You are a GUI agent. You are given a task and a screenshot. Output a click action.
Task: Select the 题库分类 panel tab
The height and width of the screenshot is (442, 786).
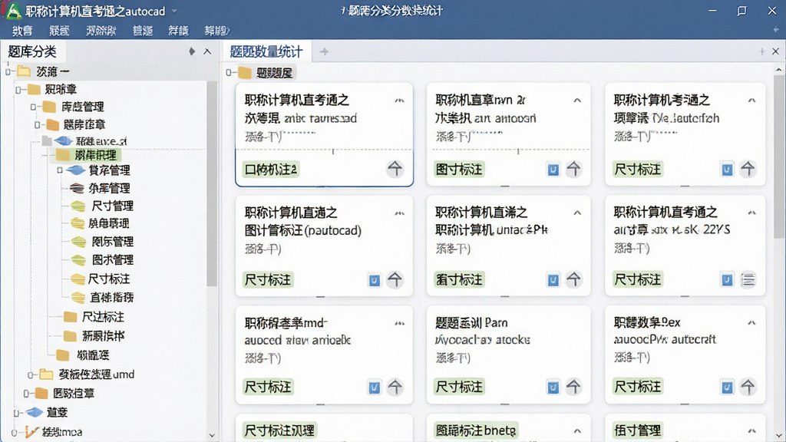pos(32,51)
